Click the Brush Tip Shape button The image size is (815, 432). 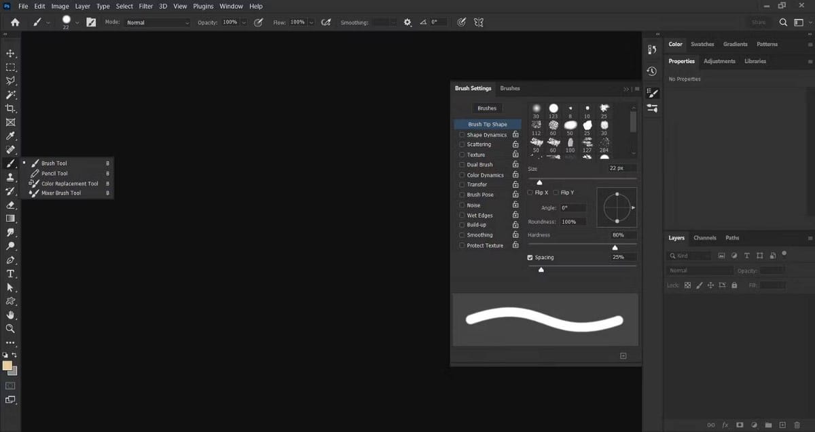(x=487, y=124)
